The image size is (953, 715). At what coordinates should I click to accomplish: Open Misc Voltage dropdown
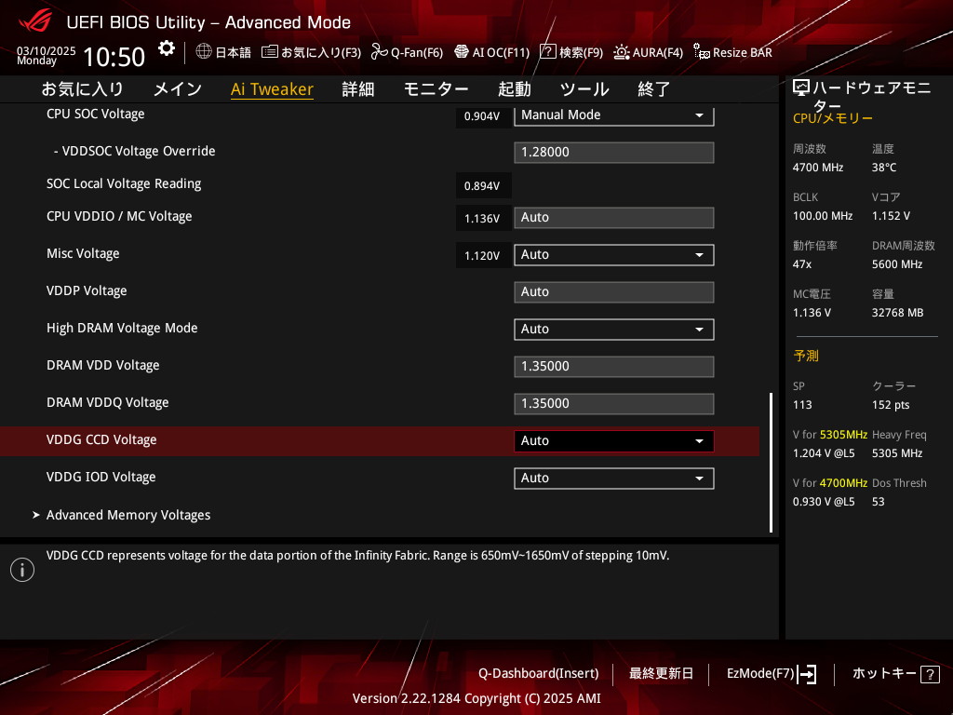click(x=614, y=255)
